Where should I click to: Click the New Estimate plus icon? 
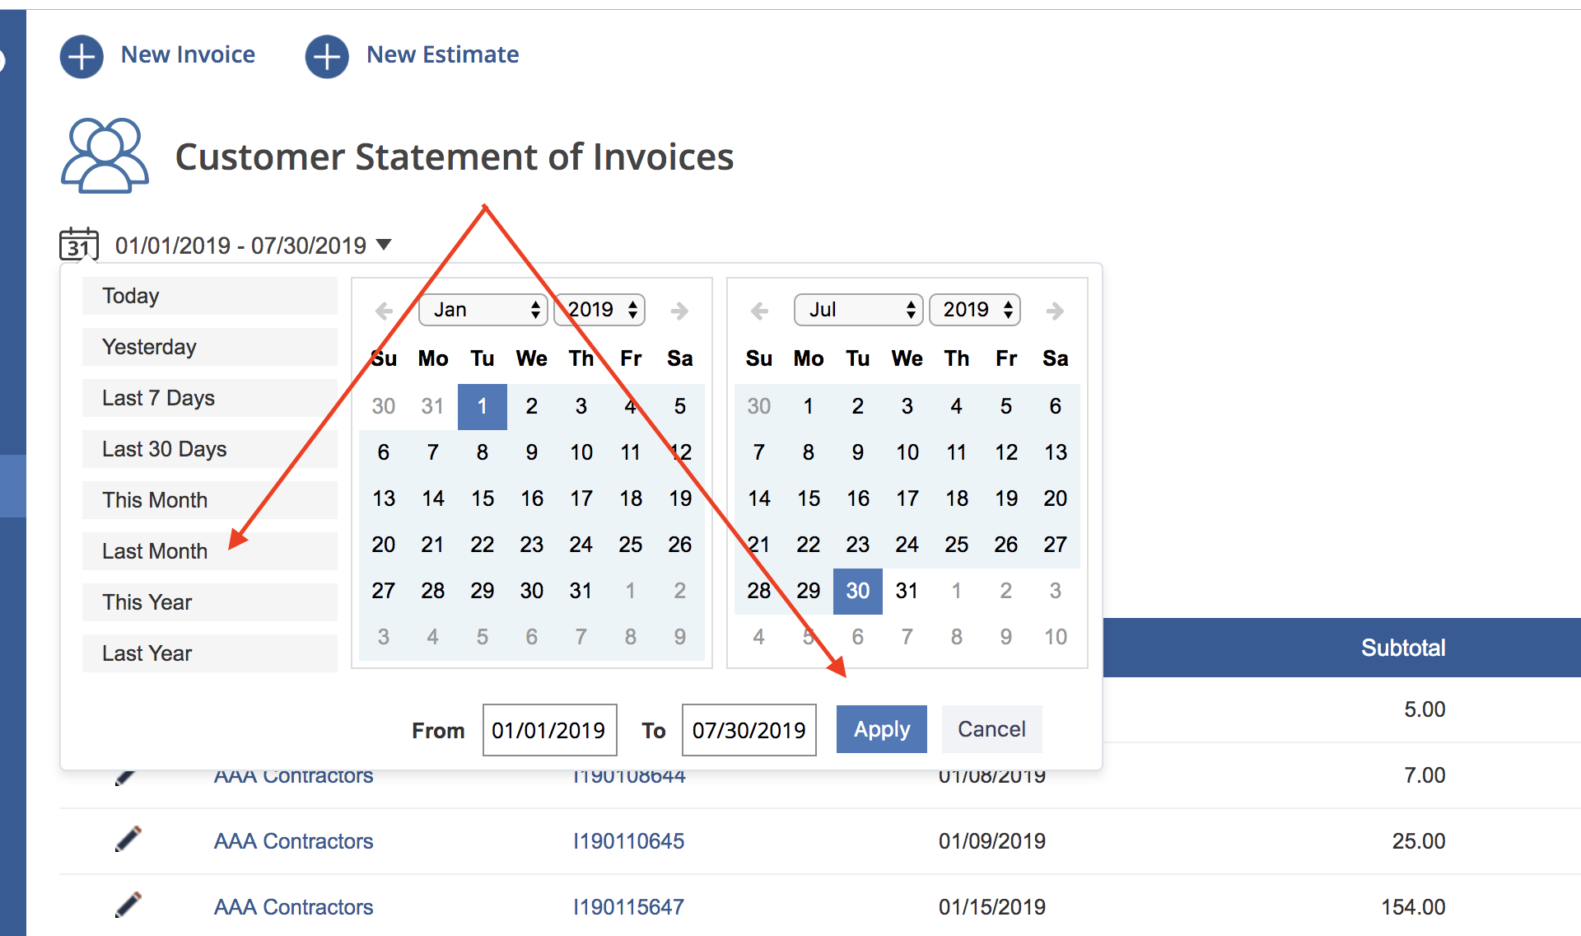[x=327, y=57]
